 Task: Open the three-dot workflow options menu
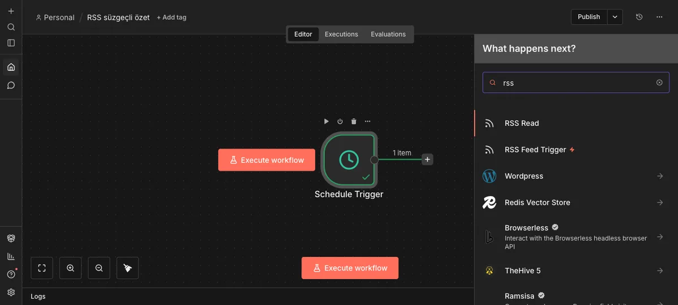[x=659, y=17]
